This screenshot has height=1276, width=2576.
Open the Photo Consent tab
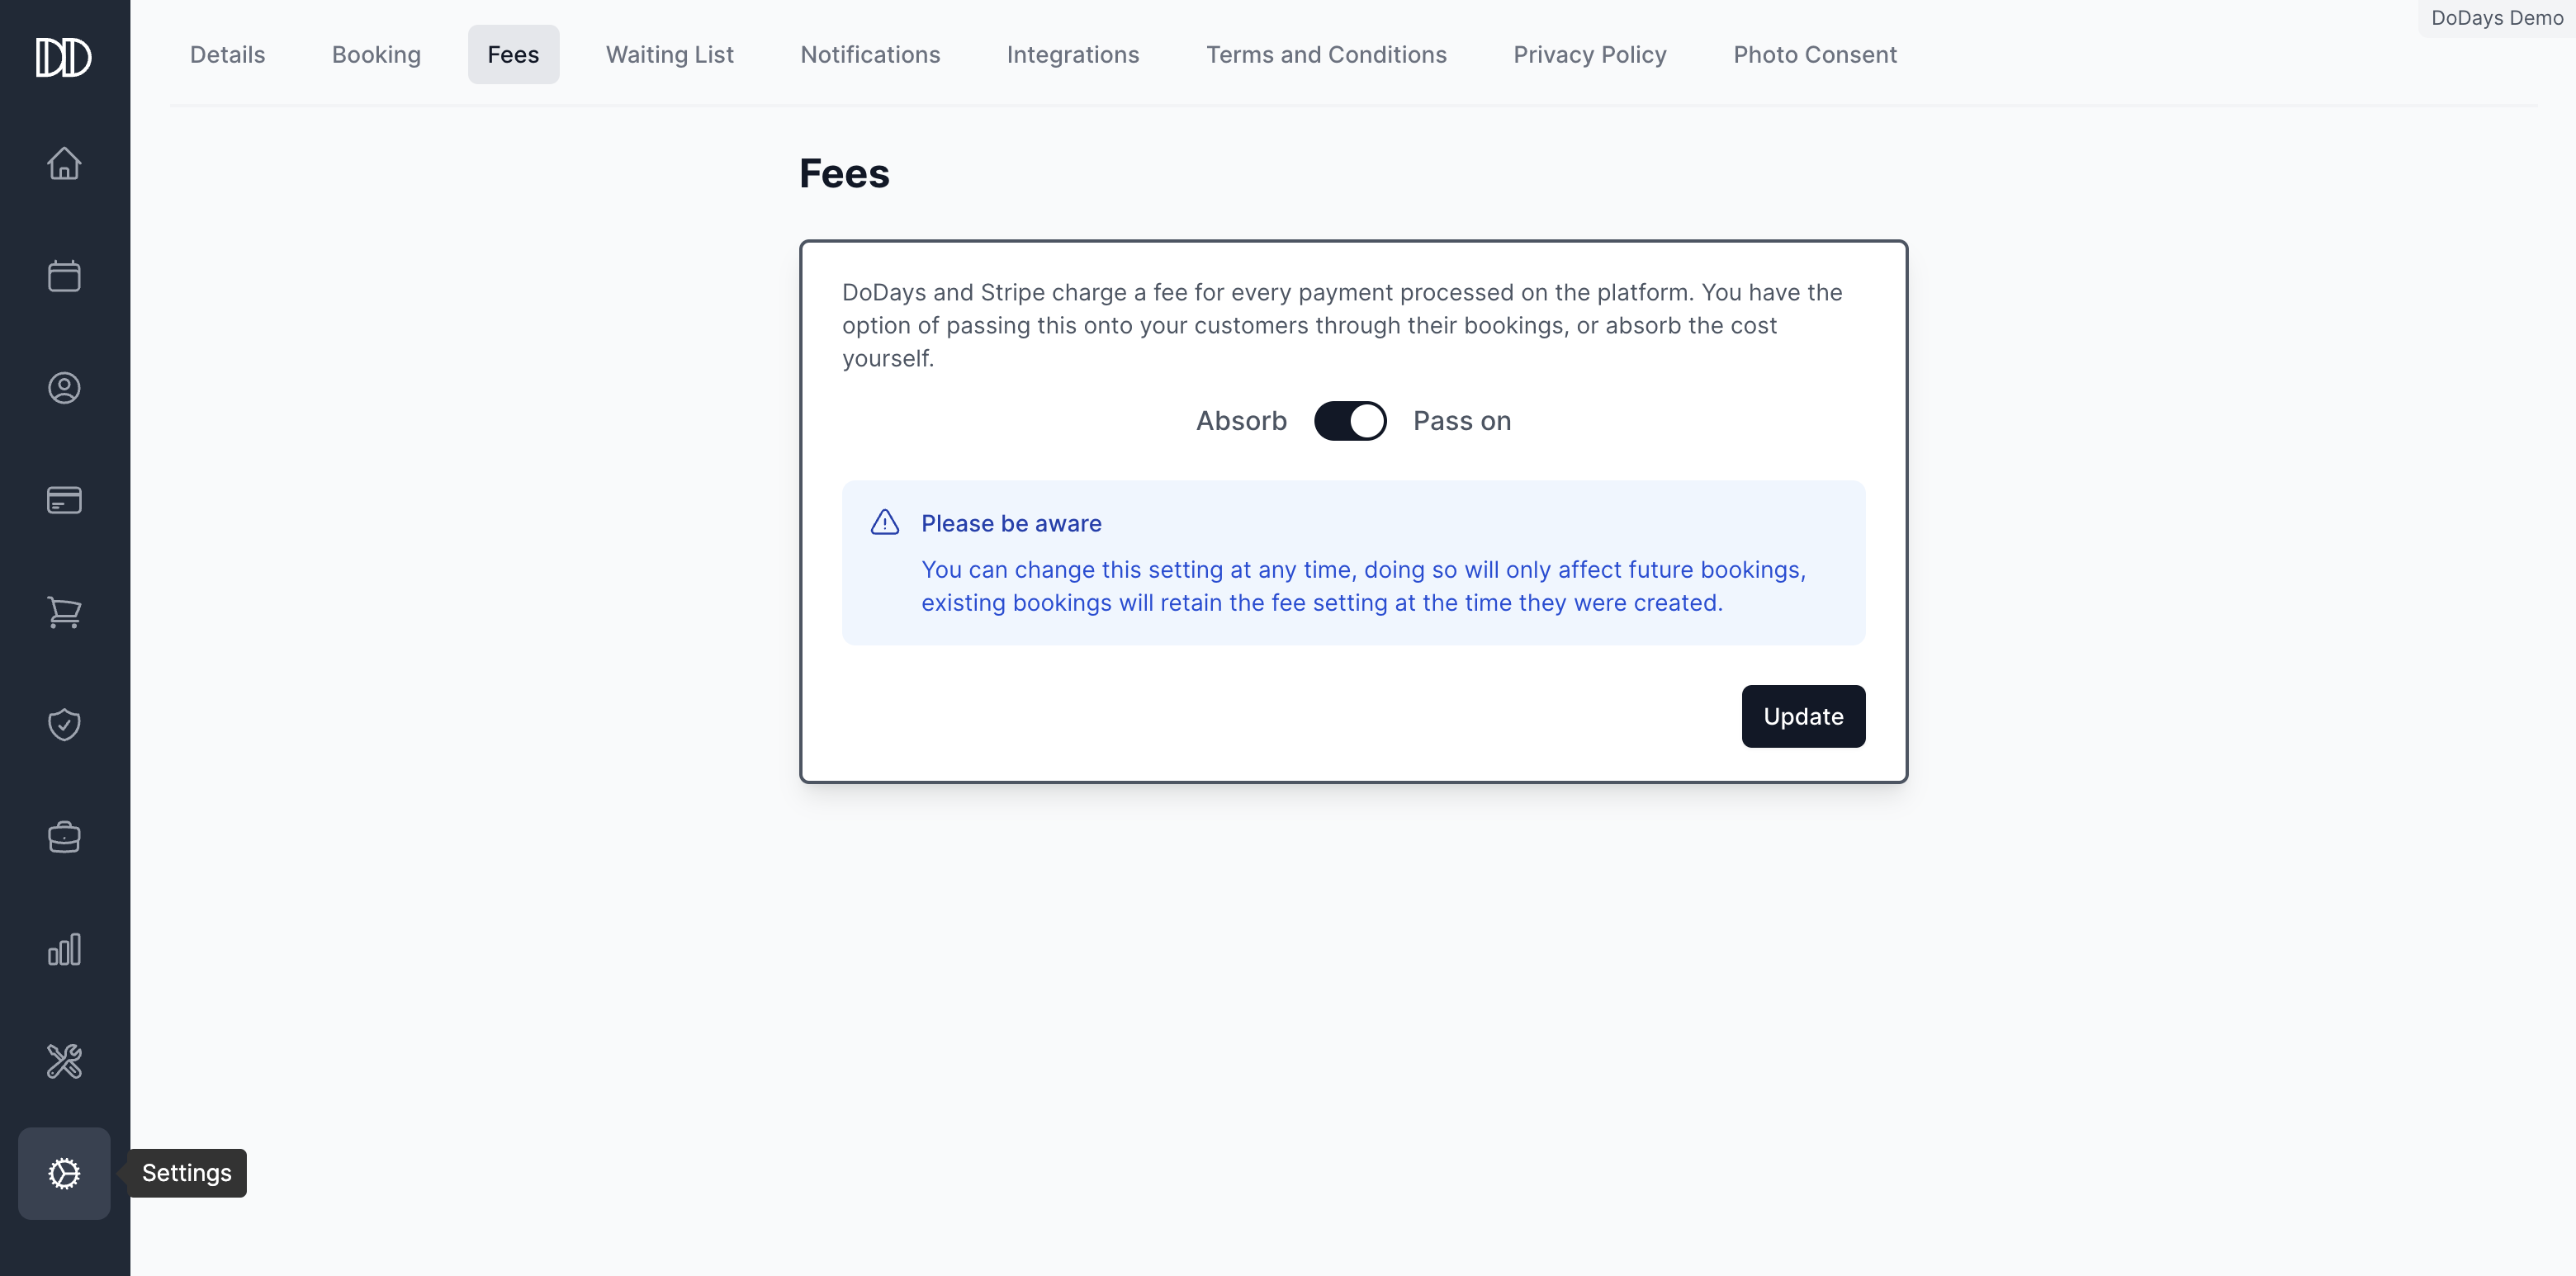pyautogui.click(x=1815, y=54)
